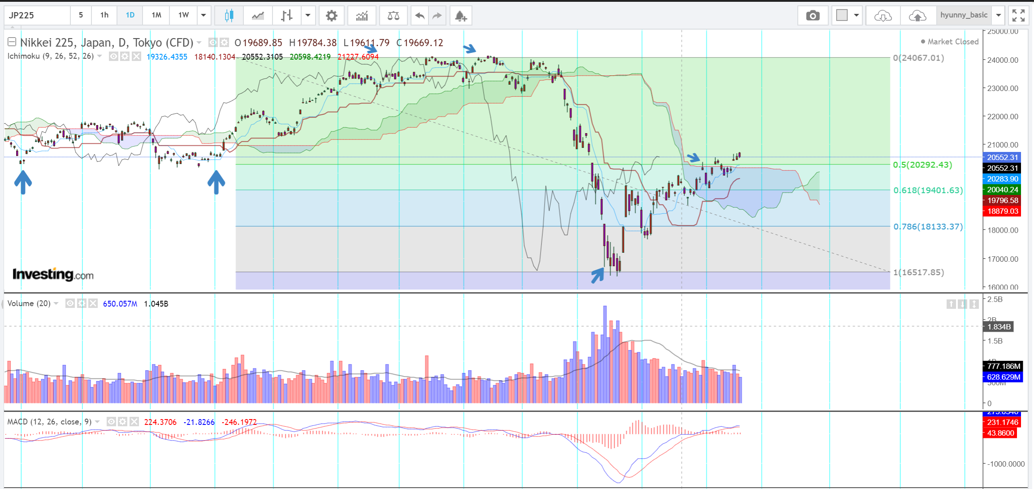Click the load chart cloud-download icon

click(x=883, y=16)
